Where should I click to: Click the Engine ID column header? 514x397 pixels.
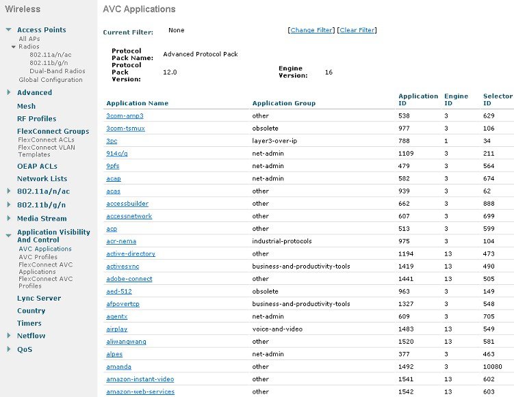(457, 100)
